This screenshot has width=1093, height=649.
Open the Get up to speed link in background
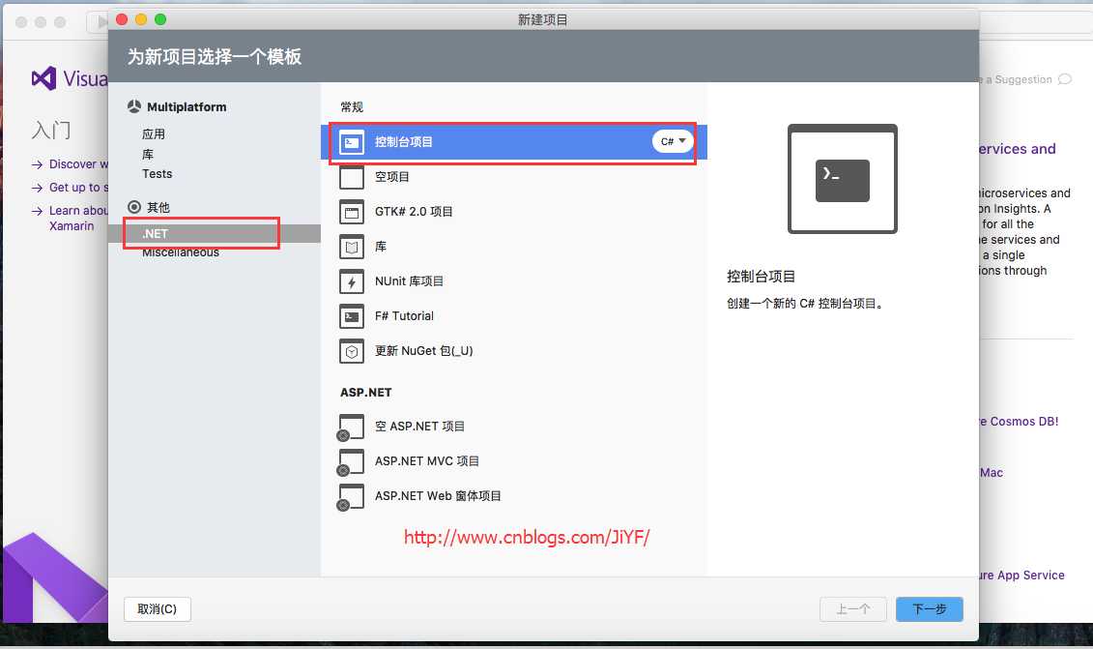pyautogui.click(x=78, y=187)
